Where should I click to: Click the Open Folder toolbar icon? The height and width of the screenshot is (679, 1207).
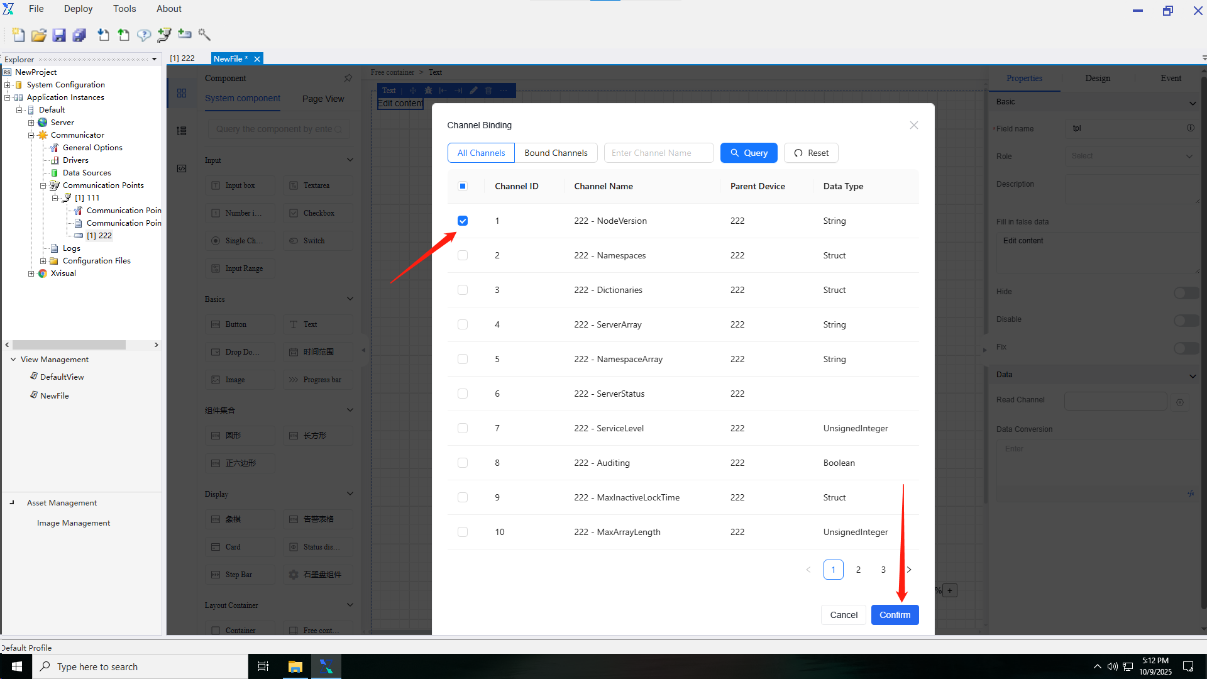tap(39, 35)
